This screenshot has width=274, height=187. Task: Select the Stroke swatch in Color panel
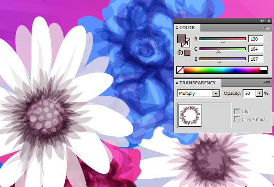click(186, 44)
